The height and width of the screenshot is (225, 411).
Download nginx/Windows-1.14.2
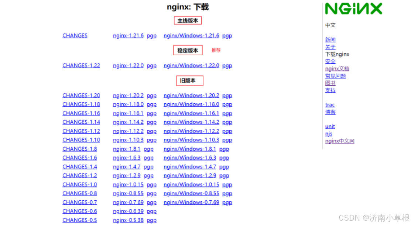coord(191,122)
